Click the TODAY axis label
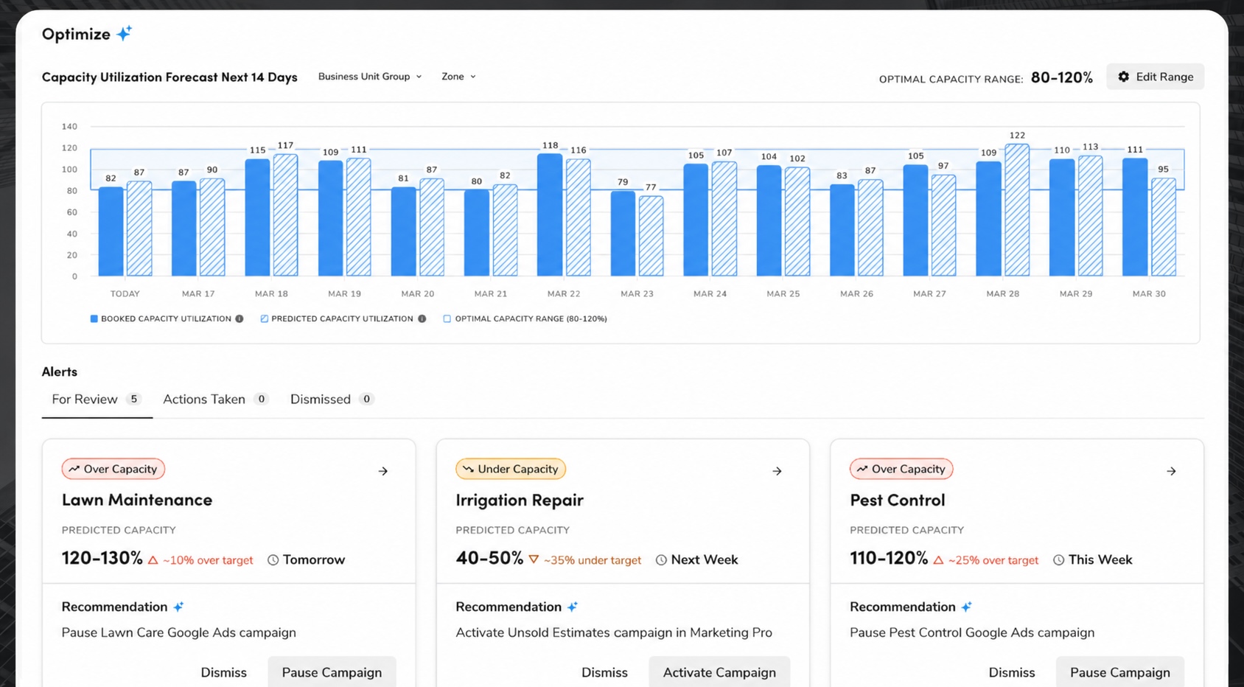1244x687 pixels. click(x=125, y=294)
